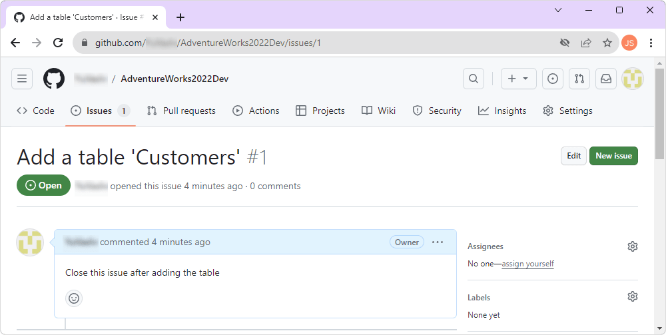Go forward with the browser forward arrow
This screenshot has width=666, height=335.
click(x=37, y=43)
